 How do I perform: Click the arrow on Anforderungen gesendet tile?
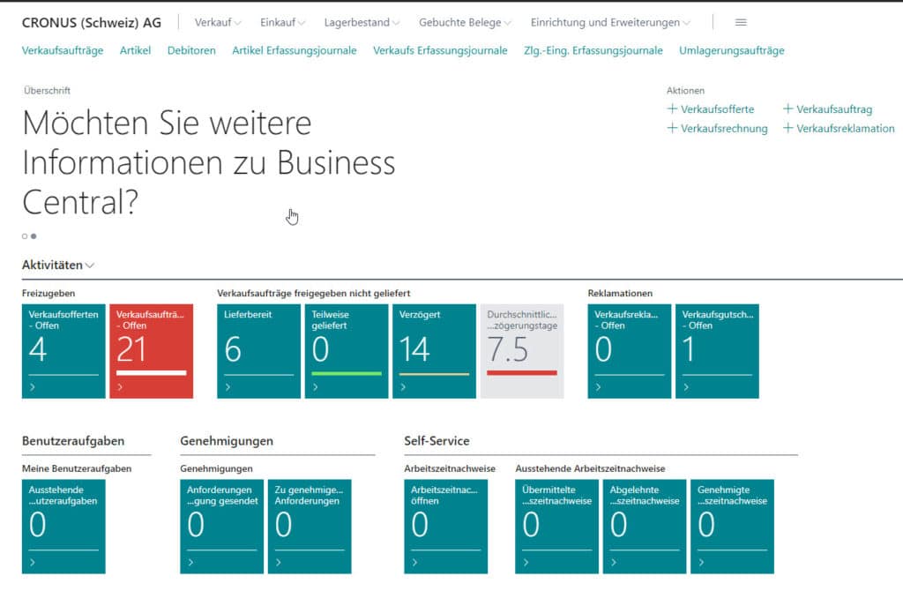[x=190, y=562]
